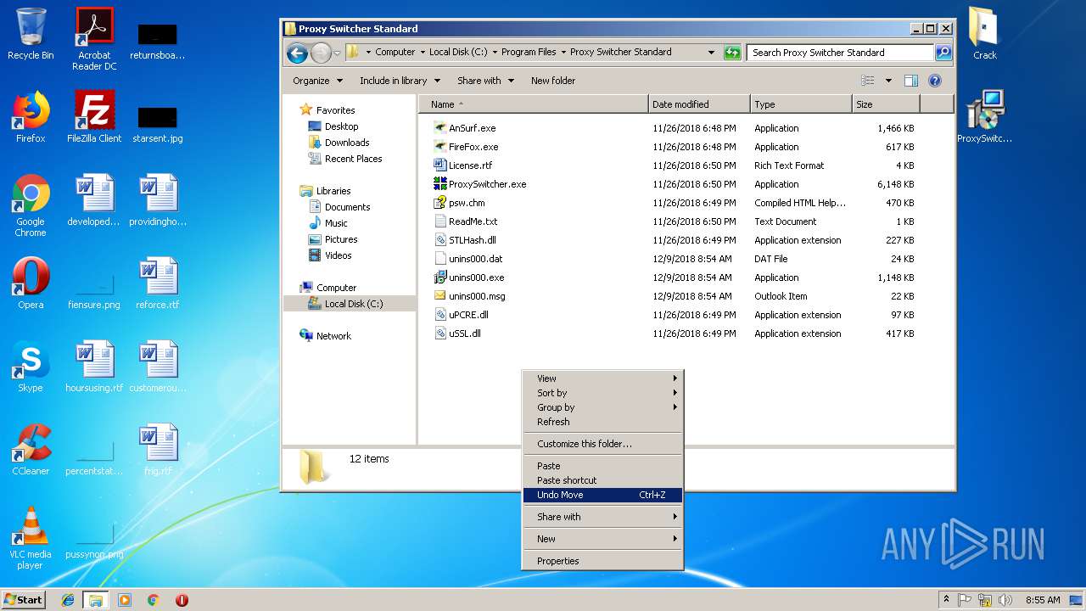Viewport: 1086px width, 611px height.
Task: Open Share with submenu in context menu
Action: (x=602, y=517)
